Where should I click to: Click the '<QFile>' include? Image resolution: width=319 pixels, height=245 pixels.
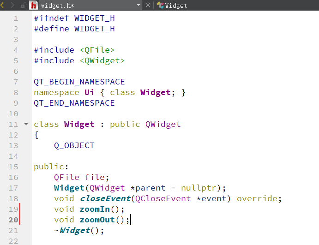point(97,50)
